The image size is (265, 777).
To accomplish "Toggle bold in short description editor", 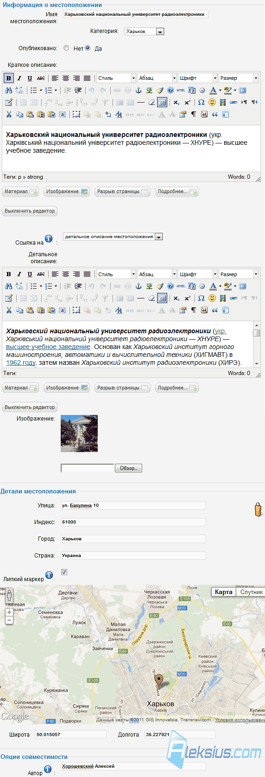I will [x=8, y=78].
